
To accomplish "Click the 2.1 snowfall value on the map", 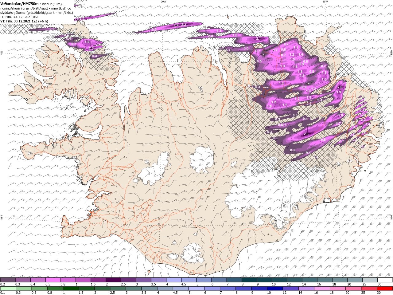I will [x=258, y=39].
